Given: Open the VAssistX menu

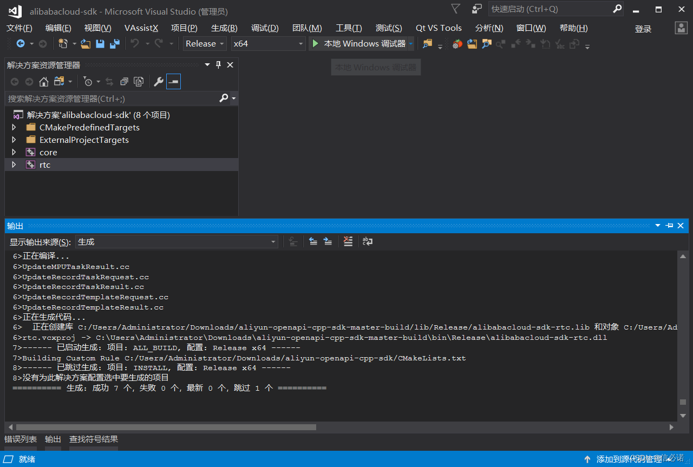Looking at the screenshot, I should tap(141, 28).
